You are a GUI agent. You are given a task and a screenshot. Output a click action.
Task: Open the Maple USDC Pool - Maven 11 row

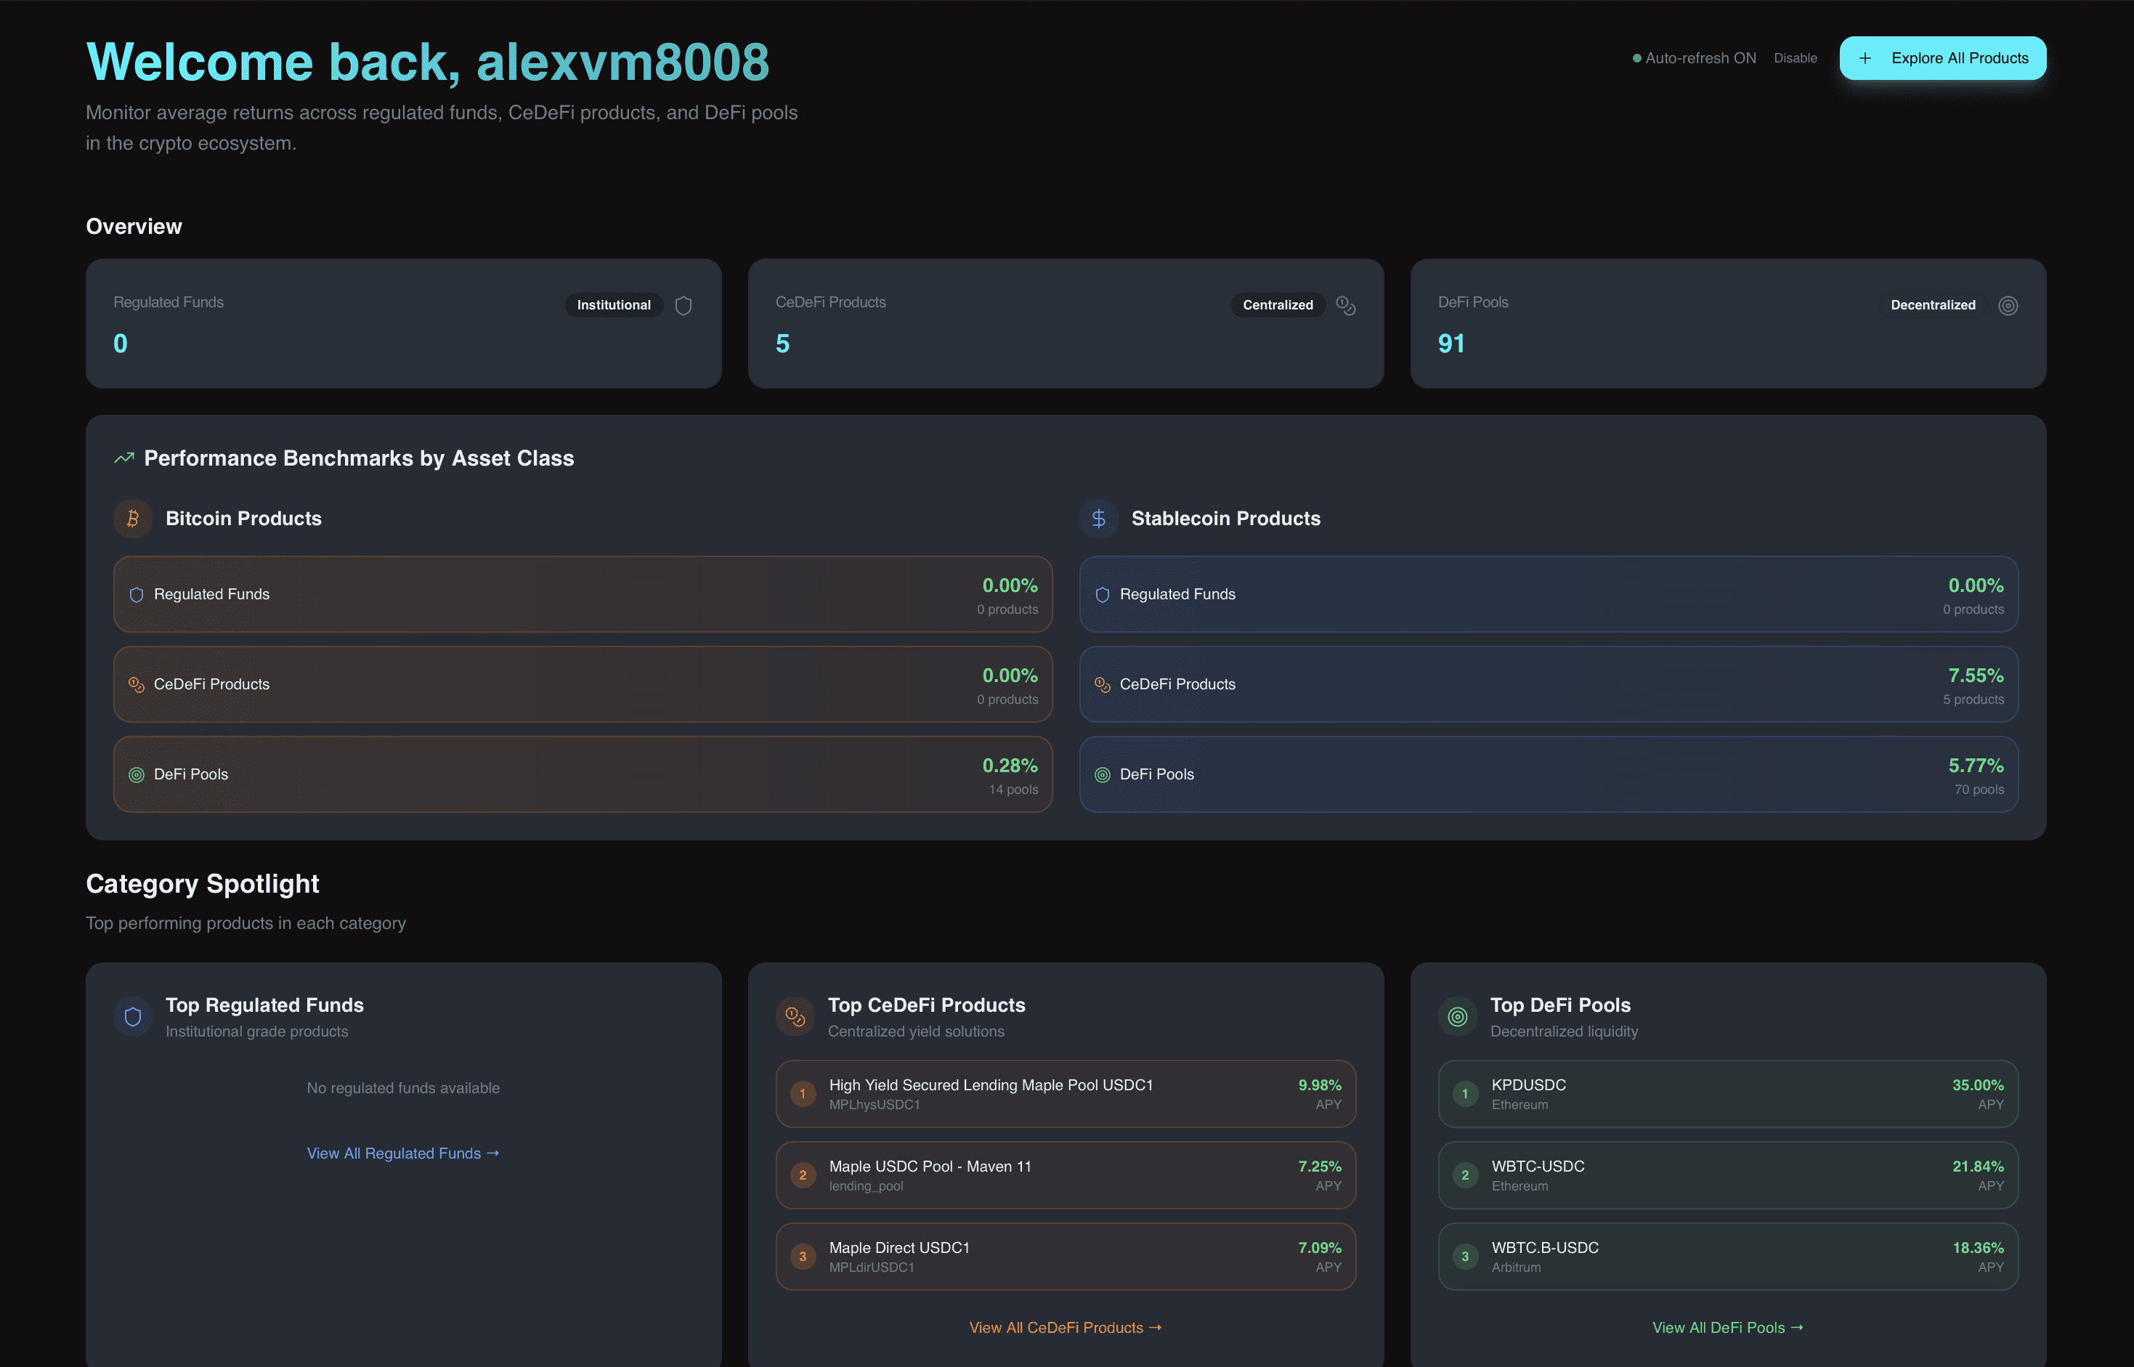1066,1175
